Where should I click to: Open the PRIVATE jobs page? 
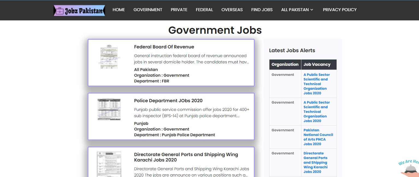point(179,10)
